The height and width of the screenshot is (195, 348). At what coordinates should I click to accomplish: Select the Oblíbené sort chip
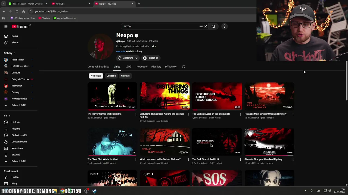point(111,76)
